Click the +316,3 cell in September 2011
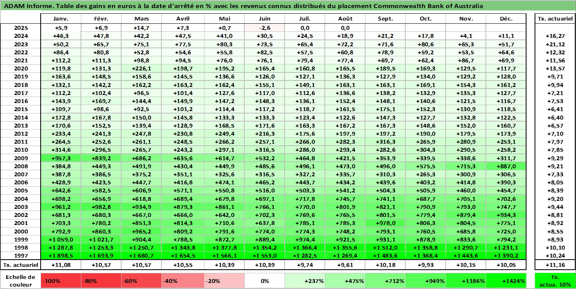Viewport: 576px width, 289px height. click(385, 142)
